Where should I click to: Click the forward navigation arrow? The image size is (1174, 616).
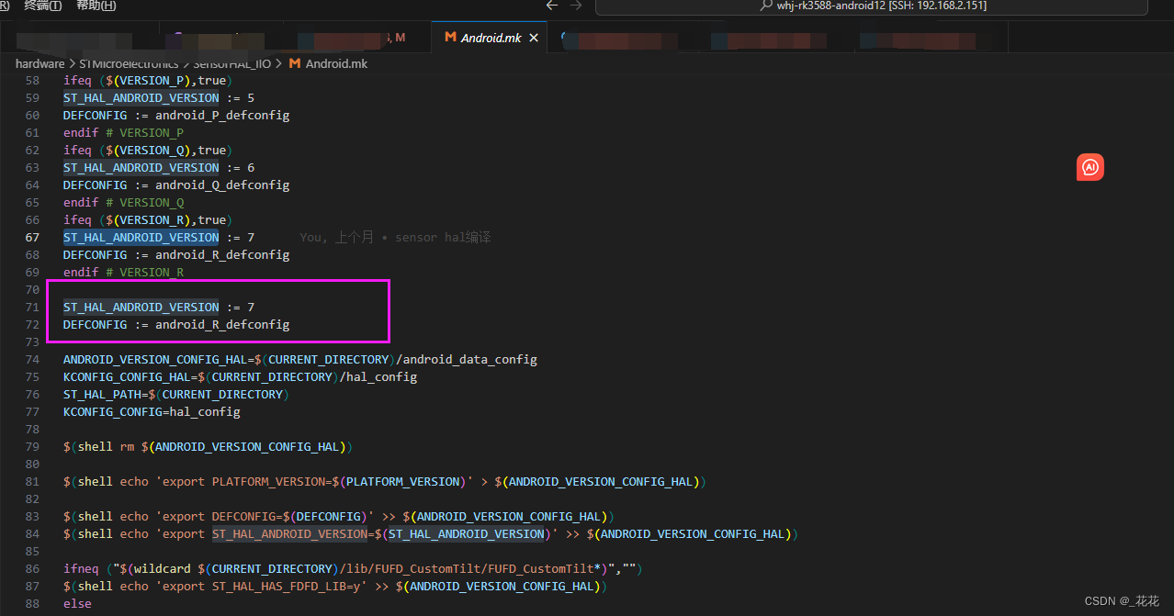(576, 5)
